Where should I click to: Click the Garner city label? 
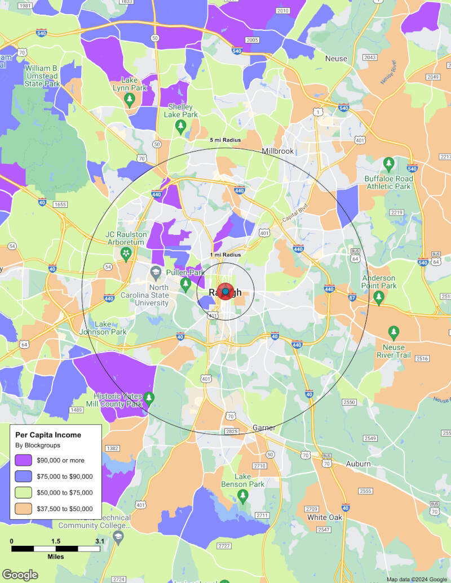point(264,428)
